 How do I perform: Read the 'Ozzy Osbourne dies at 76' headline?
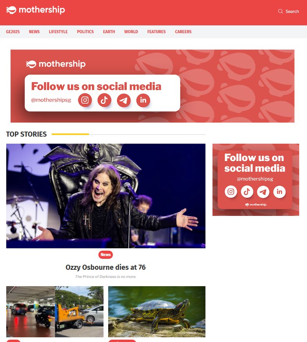tap(105, 267)
